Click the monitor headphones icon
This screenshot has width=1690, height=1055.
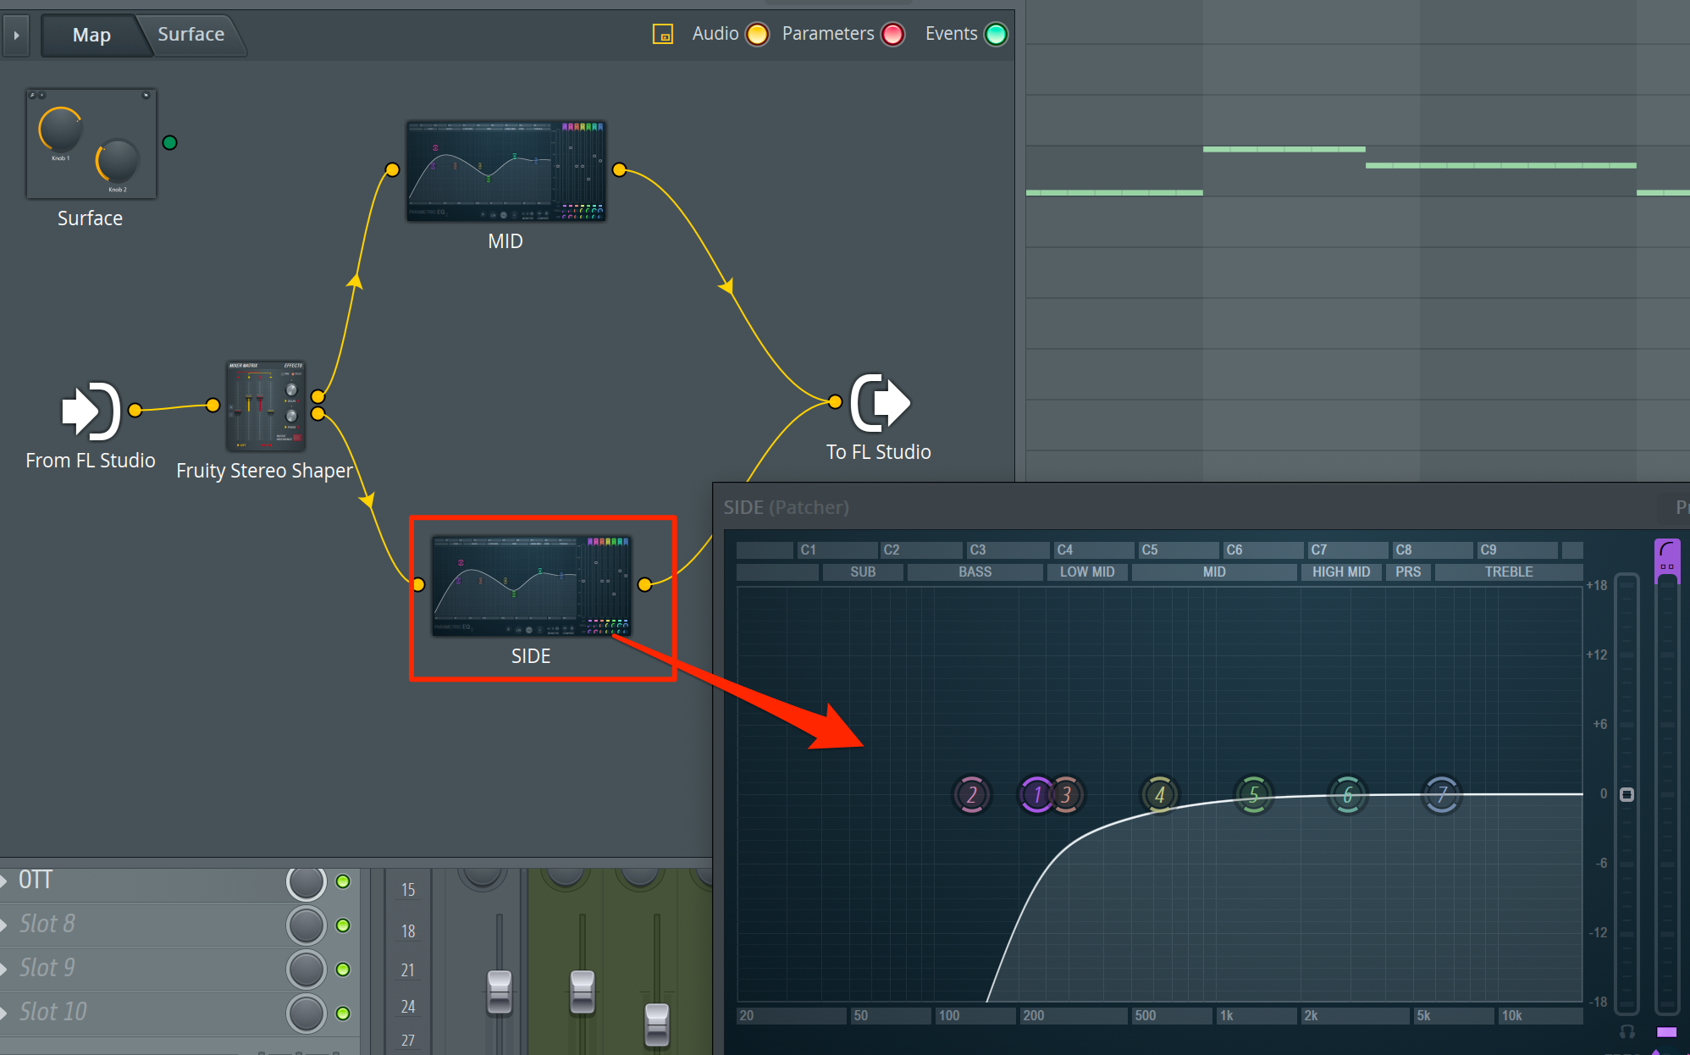point(1626,1031)
